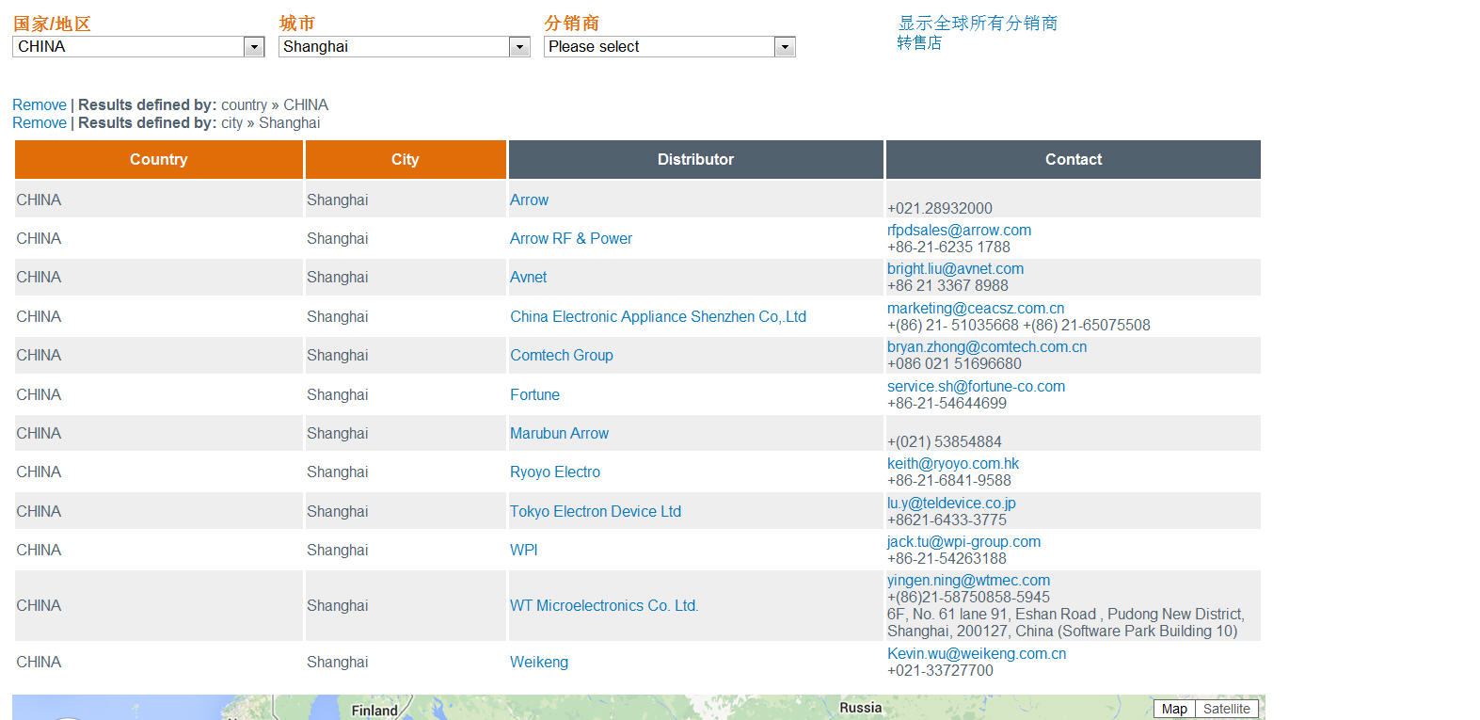Switch map view to Map
The image size is (1480, 720).
[1174, 709]
